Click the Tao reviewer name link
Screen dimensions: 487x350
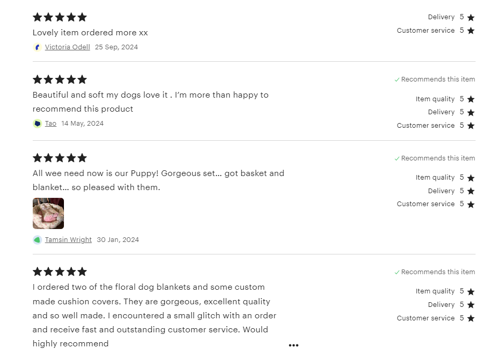click(x=50, y=124)
